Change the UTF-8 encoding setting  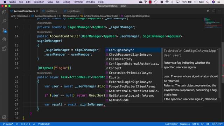pos(195,124)
